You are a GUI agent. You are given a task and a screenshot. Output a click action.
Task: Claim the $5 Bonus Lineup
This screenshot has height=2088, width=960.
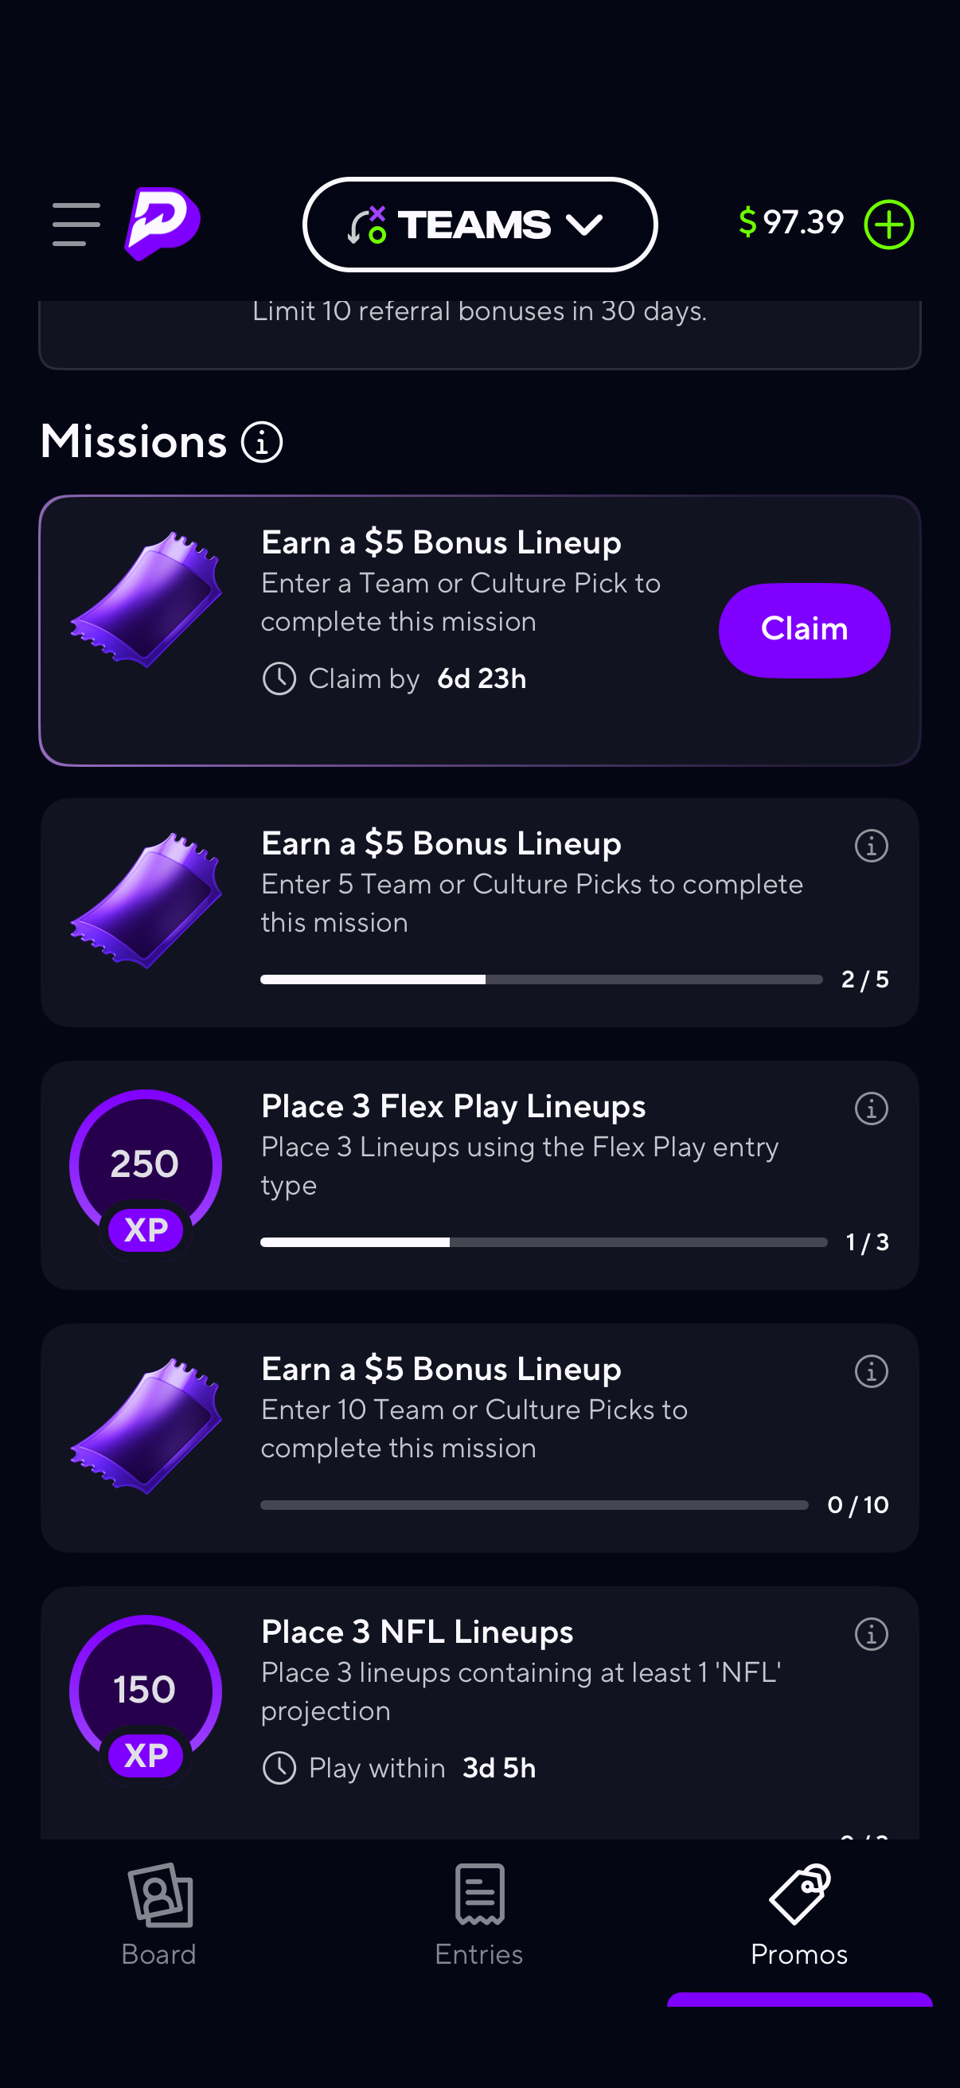[804, 630]
